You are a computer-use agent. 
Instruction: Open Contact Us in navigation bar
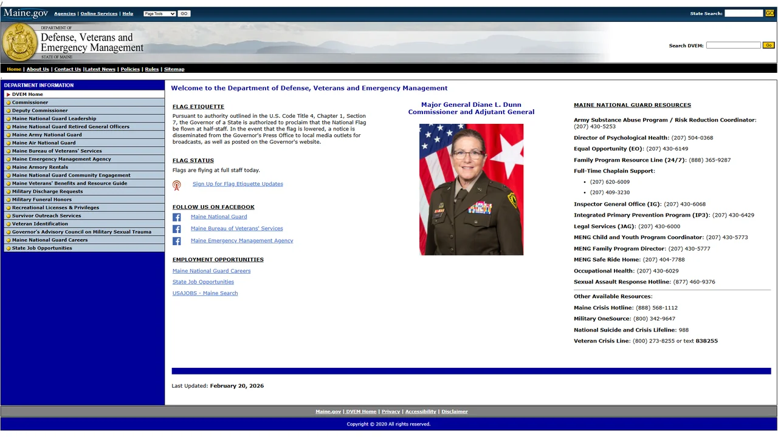(67, 69)
